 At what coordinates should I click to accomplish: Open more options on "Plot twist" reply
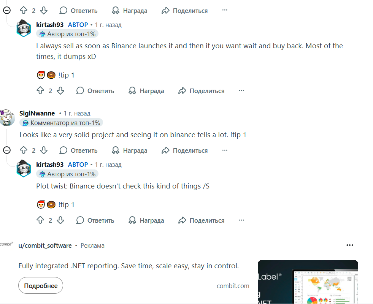coord(241,220)
